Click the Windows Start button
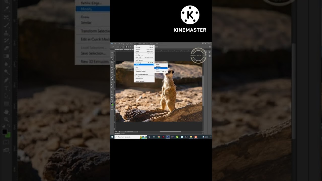Viewport: 322px width, 181px height. pyautogui.click(x=112, y=137)
